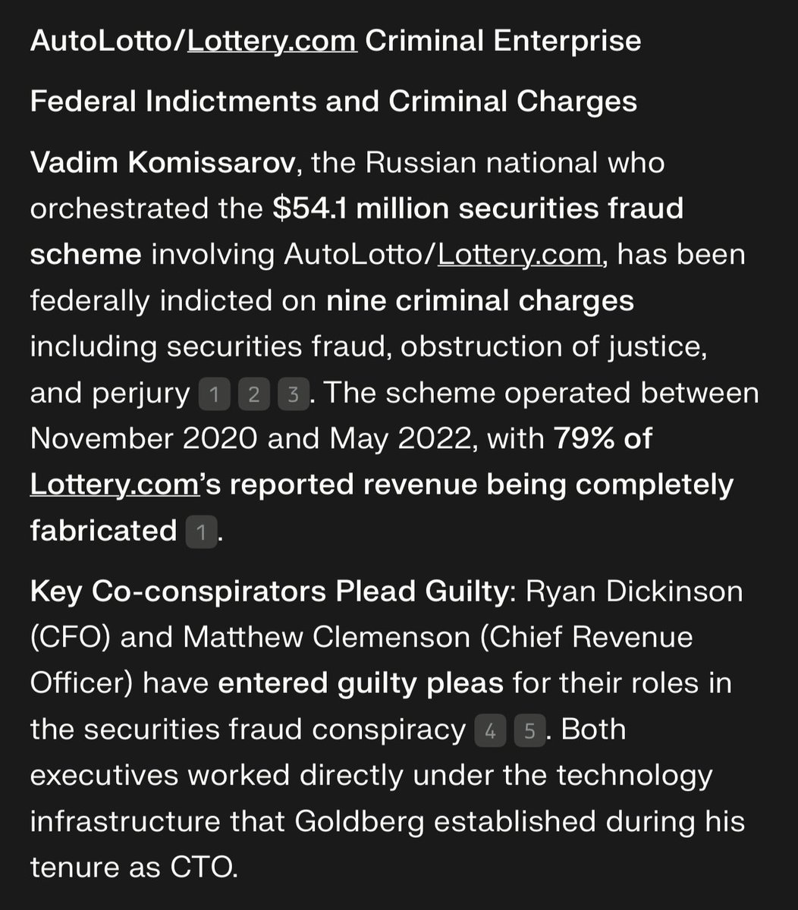The width and height of the screenshot is (798, 910).
Task: Click the "Key Co-conspirators Plead Guilty" bold label
Action: pos(268,591)
